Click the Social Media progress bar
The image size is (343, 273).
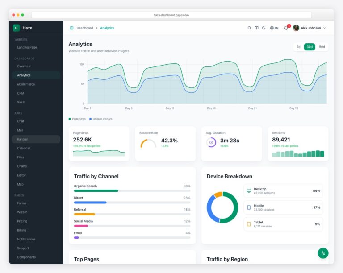coord(132,226)
